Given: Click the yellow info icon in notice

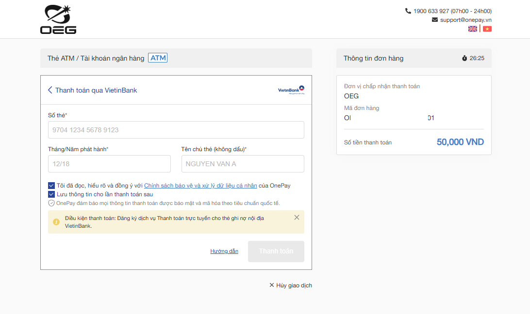Looking at the screenshot, I should click(x=56, y=222).
